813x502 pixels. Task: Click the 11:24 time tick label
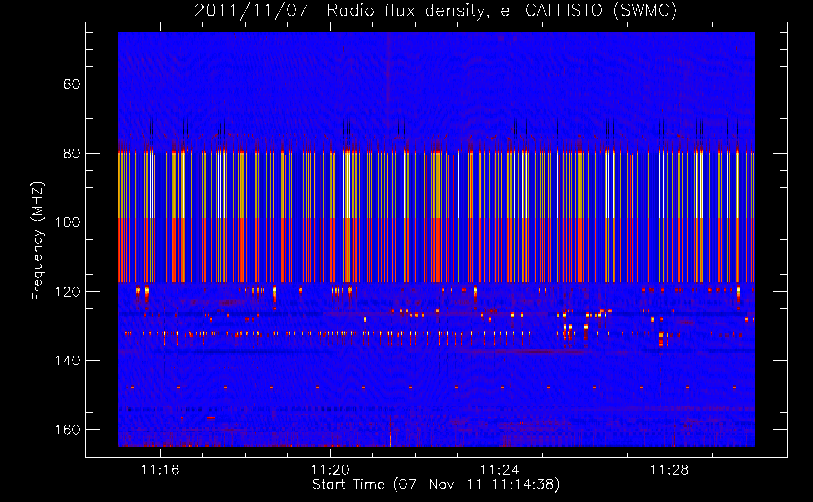[500, 470]
